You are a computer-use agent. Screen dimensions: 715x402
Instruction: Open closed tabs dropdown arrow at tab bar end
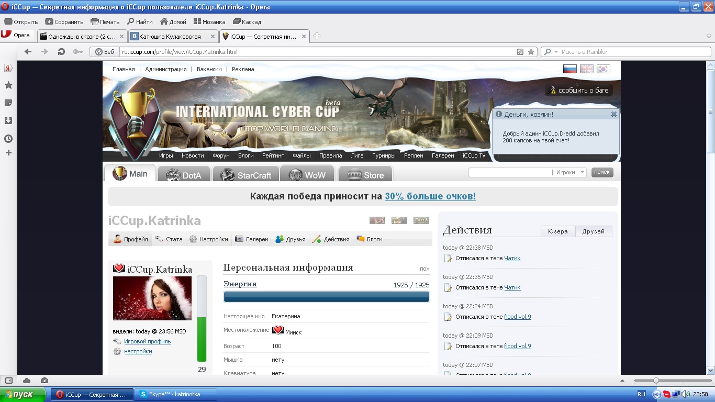click(709, 37)
